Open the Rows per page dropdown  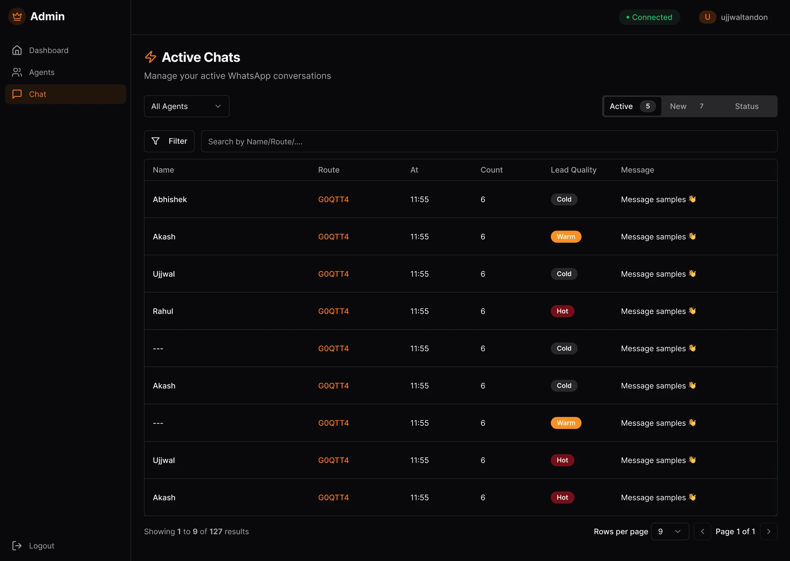pos(670,532)
